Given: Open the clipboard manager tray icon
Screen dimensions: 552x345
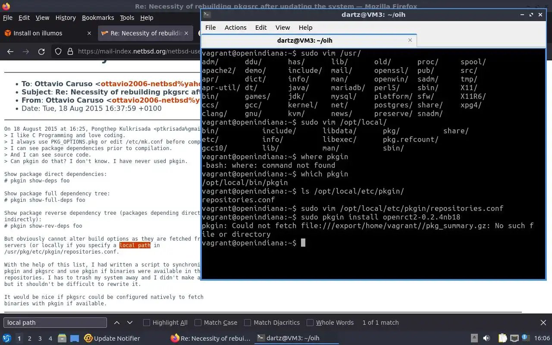Looking at the screenshot, I should [503, 338].
